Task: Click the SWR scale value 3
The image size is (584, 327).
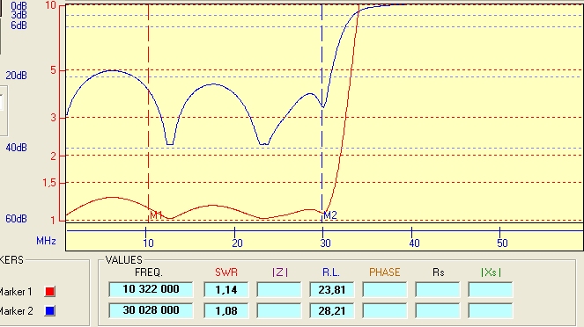Action: 53,118
